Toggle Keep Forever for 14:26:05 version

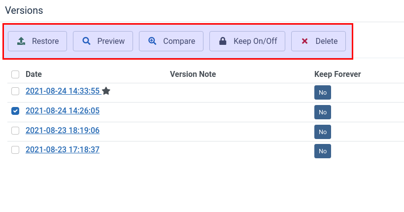point(323,112)
